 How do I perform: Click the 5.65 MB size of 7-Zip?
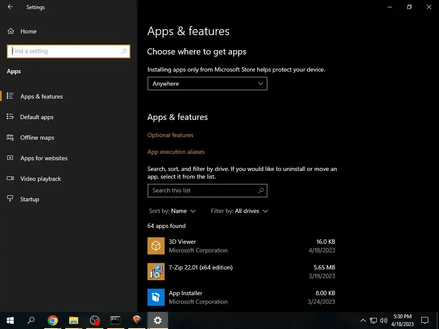pyautogui.click(x=324, y=267)
